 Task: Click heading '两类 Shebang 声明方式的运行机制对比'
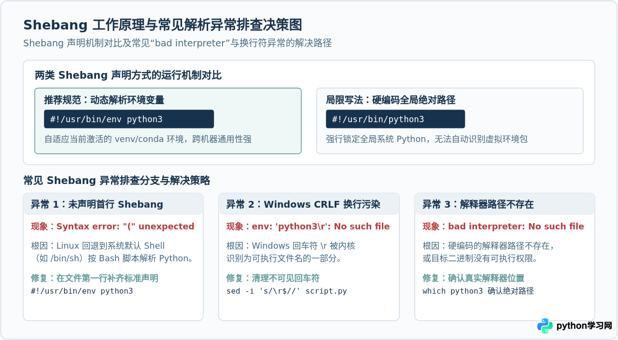[x=128, y=75]
